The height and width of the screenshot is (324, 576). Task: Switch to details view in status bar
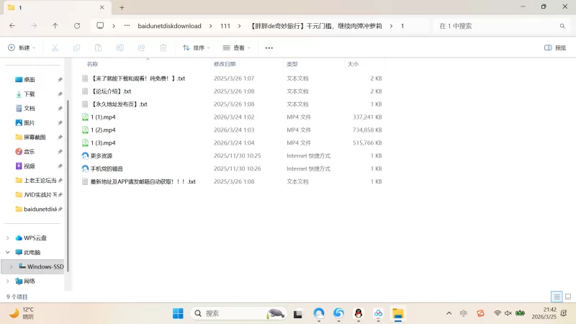click(557, 297)
